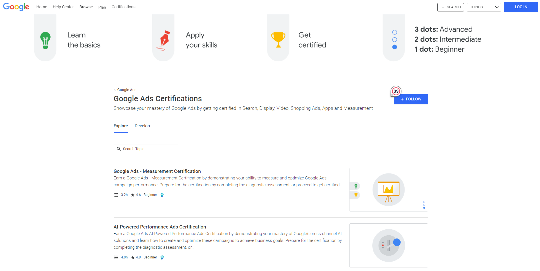Click Beginner label in AI-Powered row
The width and height of the screenshot is (540, 271).
[x=150, y=257]
